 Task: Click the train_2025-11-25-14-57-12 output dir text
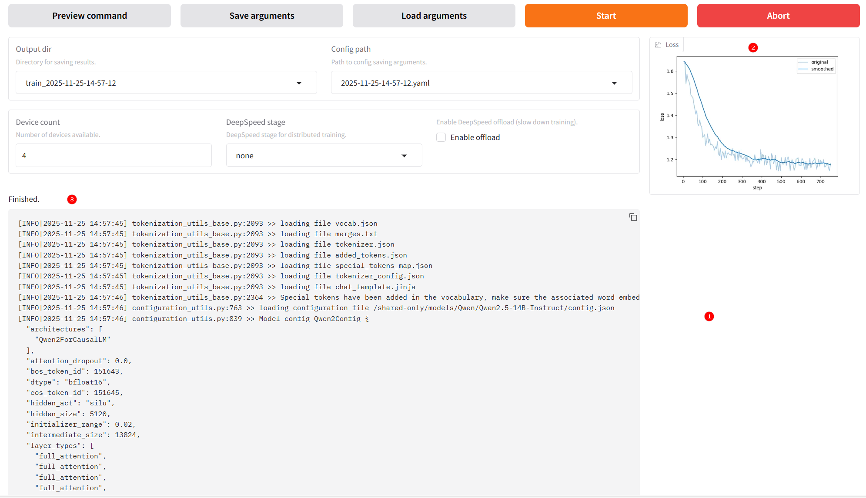tap(71, 83)
